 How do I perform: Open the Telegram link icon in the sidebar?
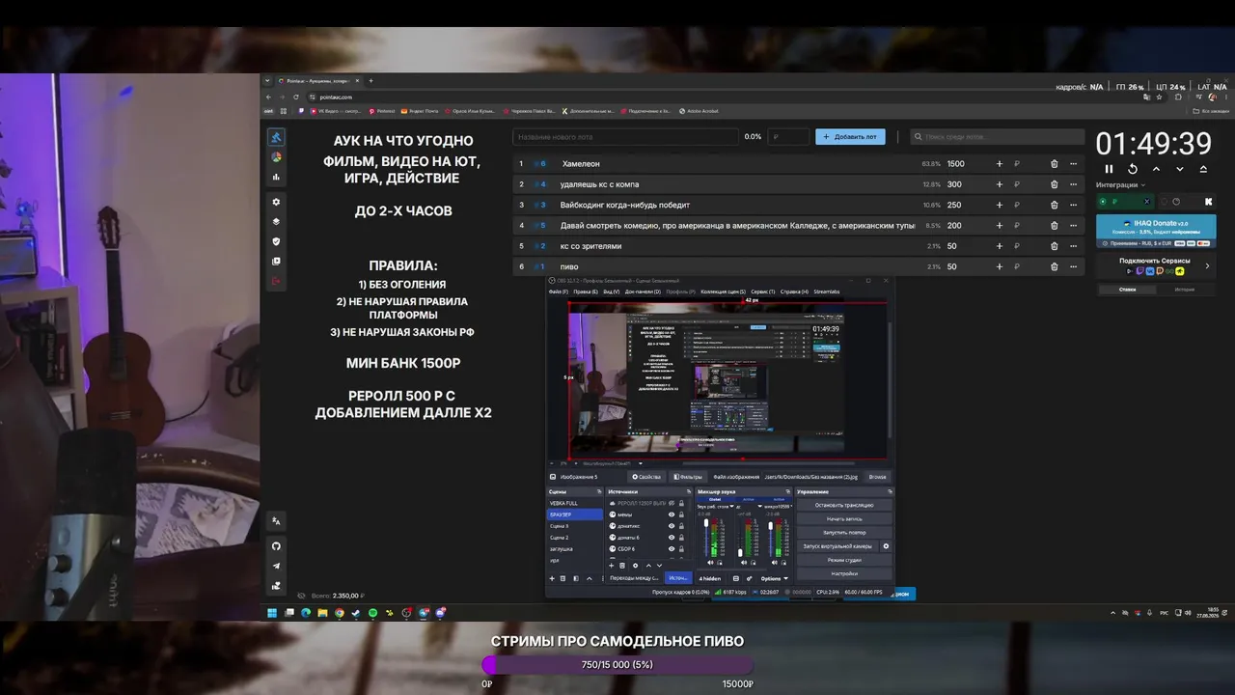point(276,566)
